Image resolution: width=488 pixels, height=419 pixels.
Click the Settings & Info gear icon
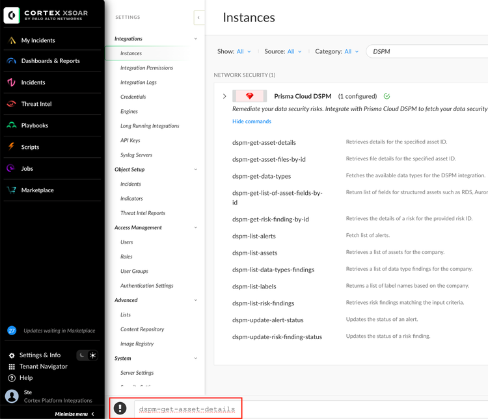[12, 355]
